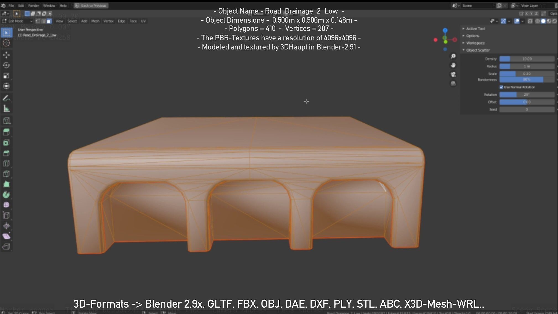Click the Seed value field
Viewport: 558px width, 314px height.
[527, 109]
